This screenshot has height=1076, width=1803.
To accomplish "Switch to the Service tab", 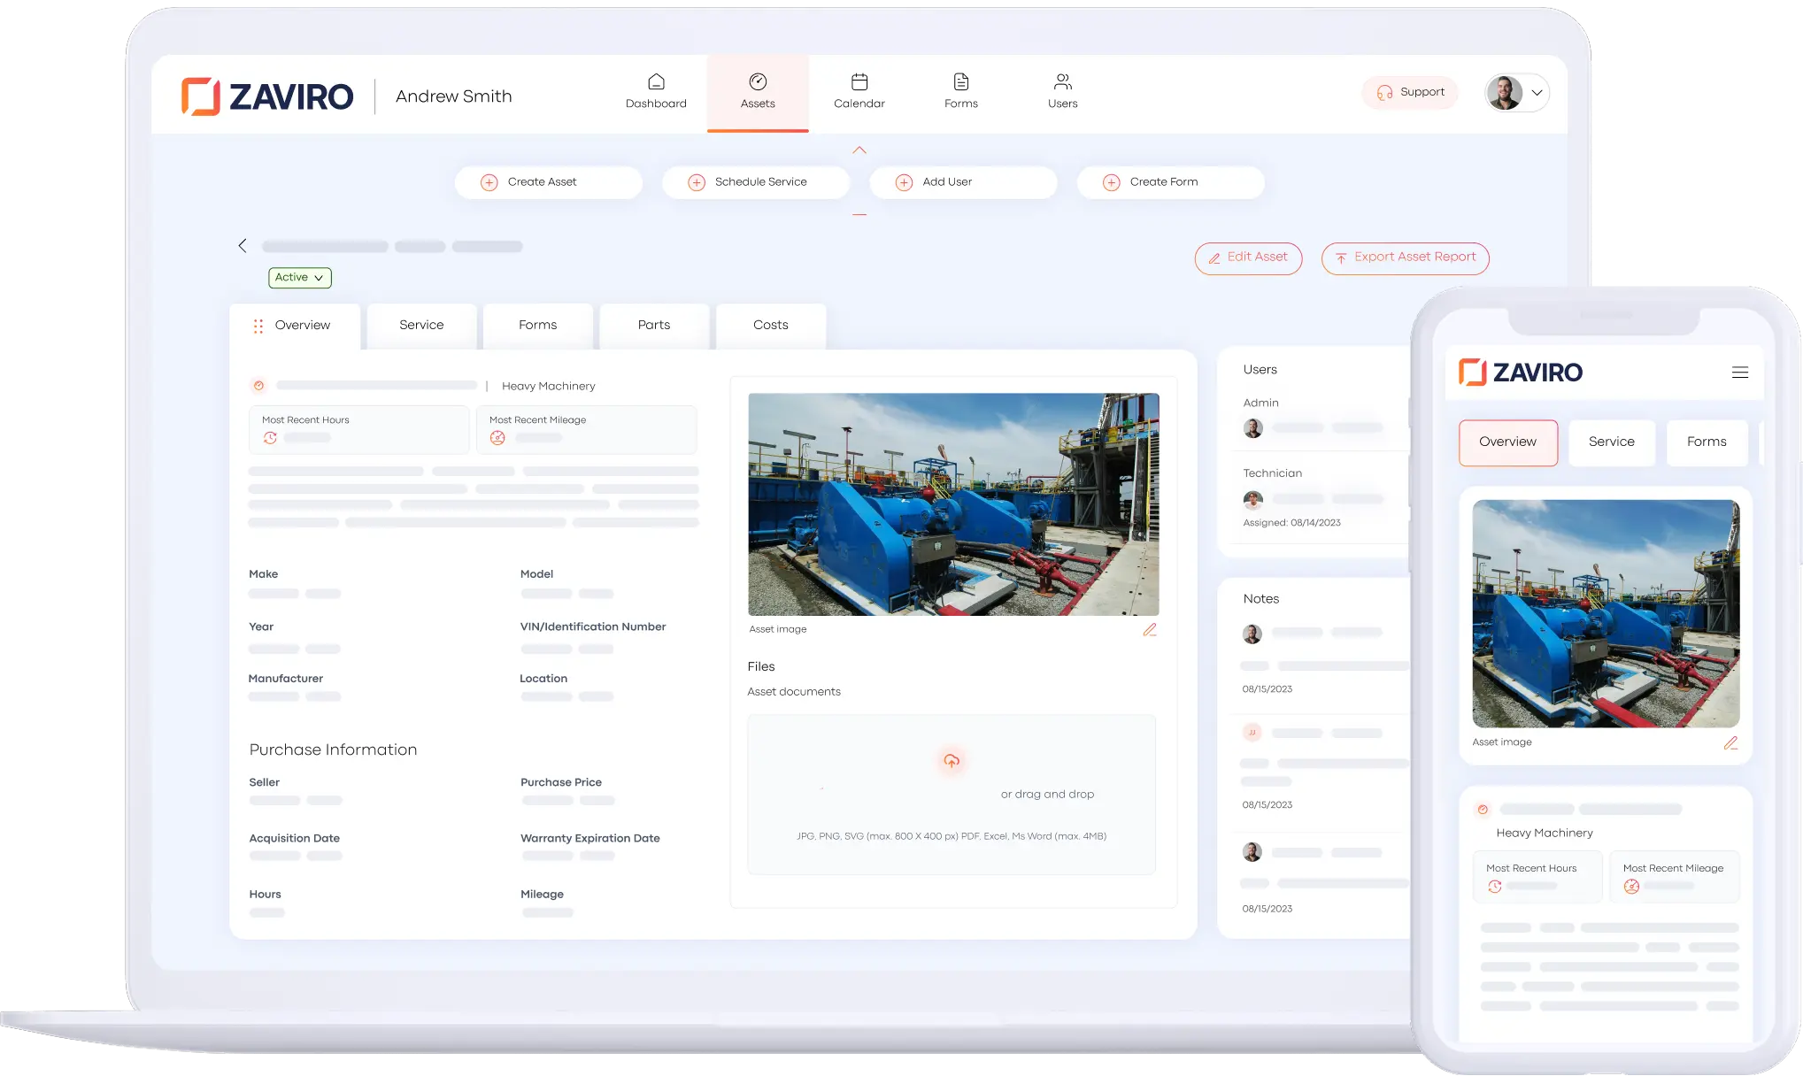I will point(421,326).
